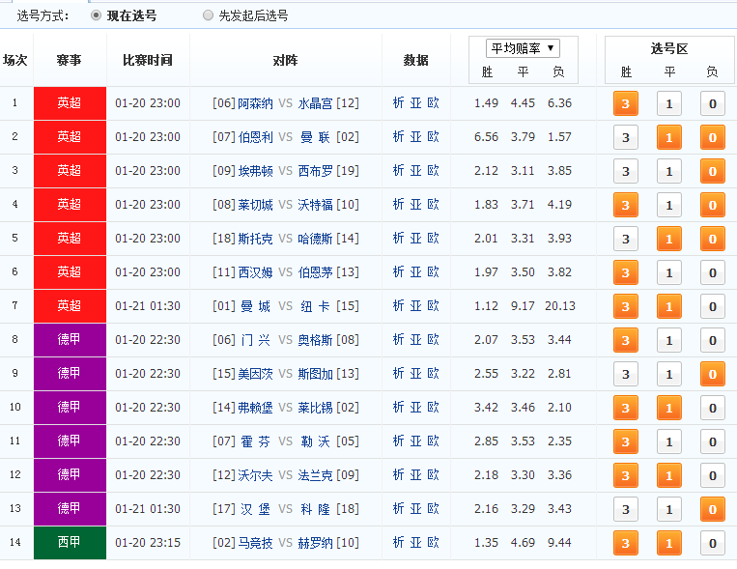This screenshot has height=569, width=737.
Task: Toggle draw (1) for match 1 阿森纳
Action: [668, 103]
